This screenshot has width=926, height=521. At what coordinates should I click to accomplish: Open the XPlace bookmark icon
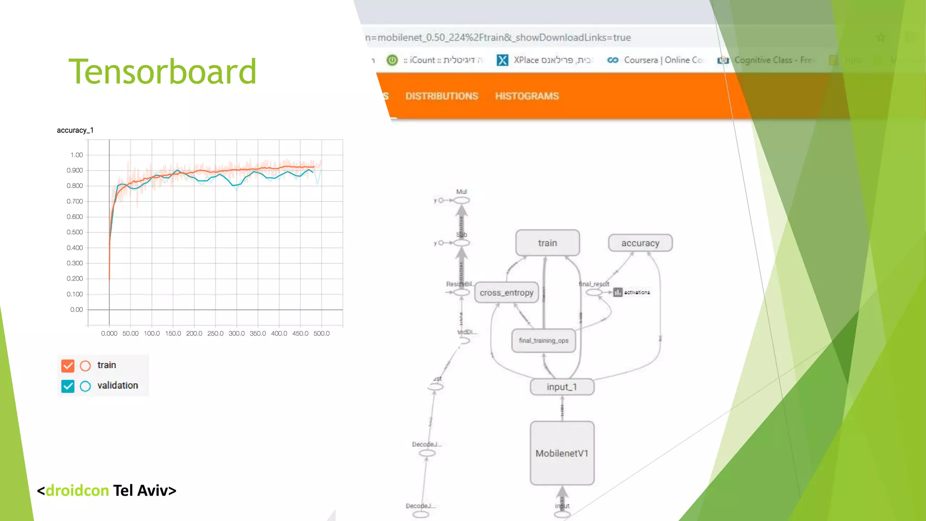click(x=502, y=60)
